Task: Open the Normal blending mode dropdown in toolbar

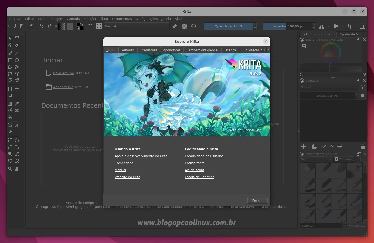Action: point(137,26)
